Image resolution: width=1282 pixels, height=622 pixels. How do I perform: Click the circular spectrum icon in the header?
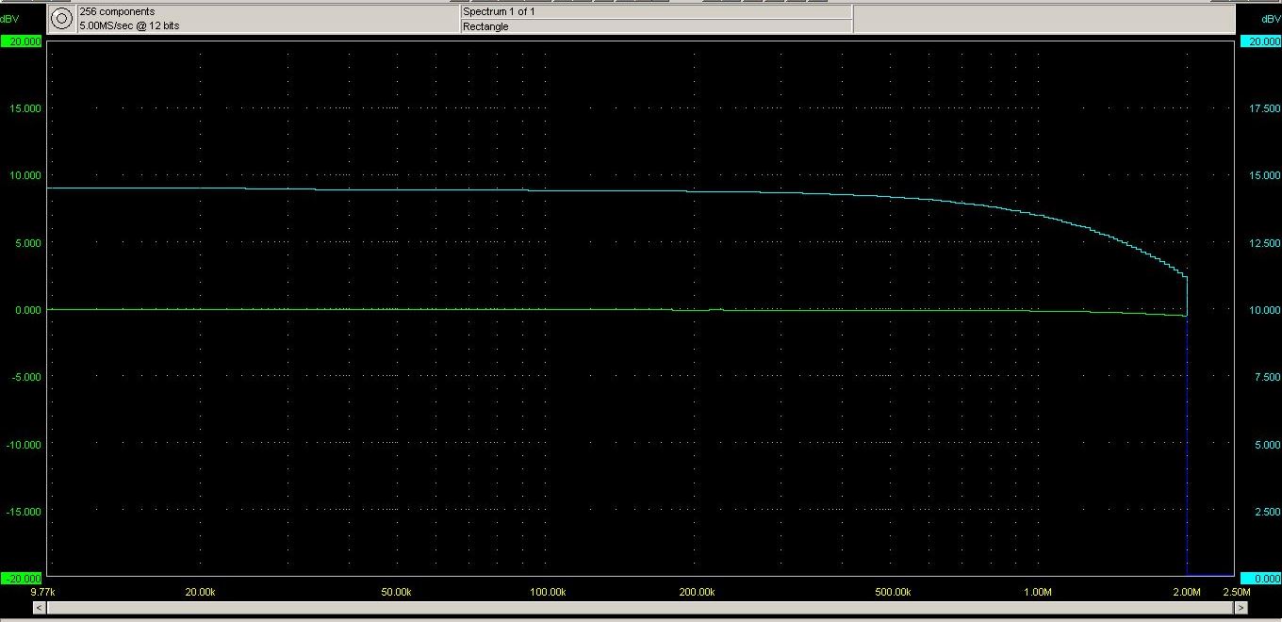[x=61, y=18]
